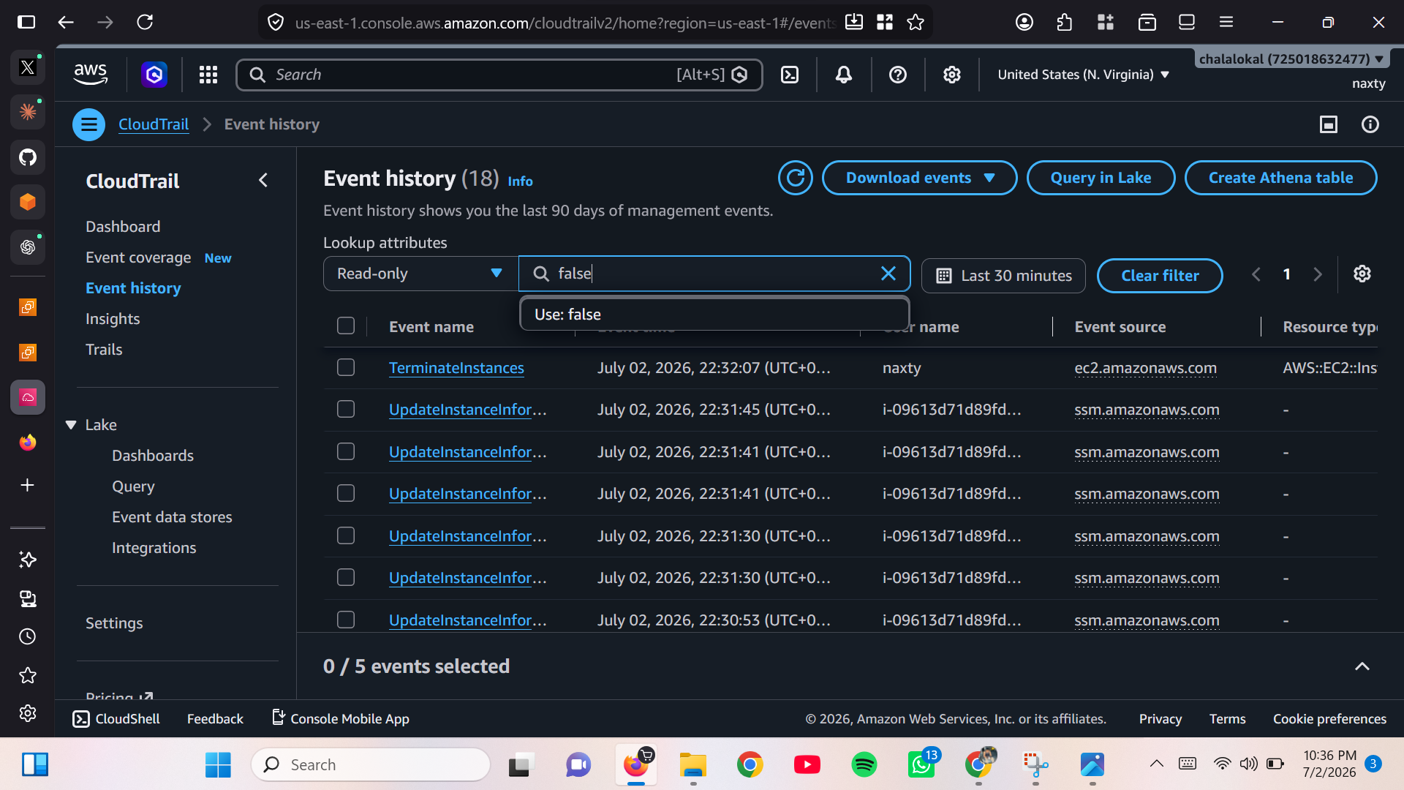Screen dimensions: 1404x790
Task: Open the AWS home logo
Action: 91,75
